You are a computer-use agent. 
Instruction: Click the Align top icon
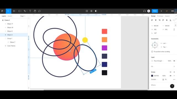pos(163,20)
